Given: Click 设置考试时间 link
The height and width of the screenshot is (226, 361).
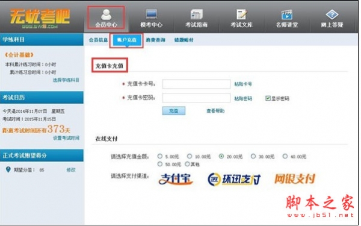Looking at the screenshot, I should pos(66,138).
